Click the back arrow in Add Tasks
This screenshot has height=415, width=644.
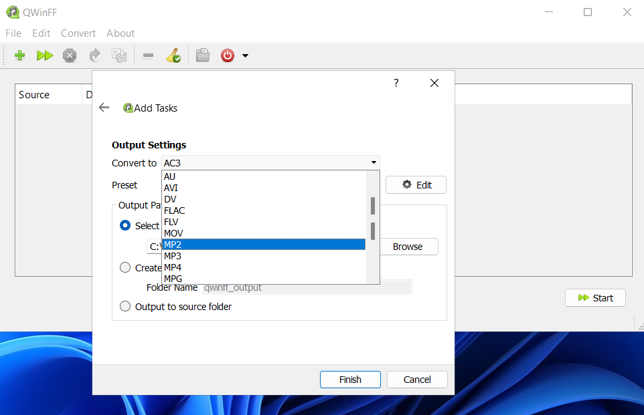point(104,108)
